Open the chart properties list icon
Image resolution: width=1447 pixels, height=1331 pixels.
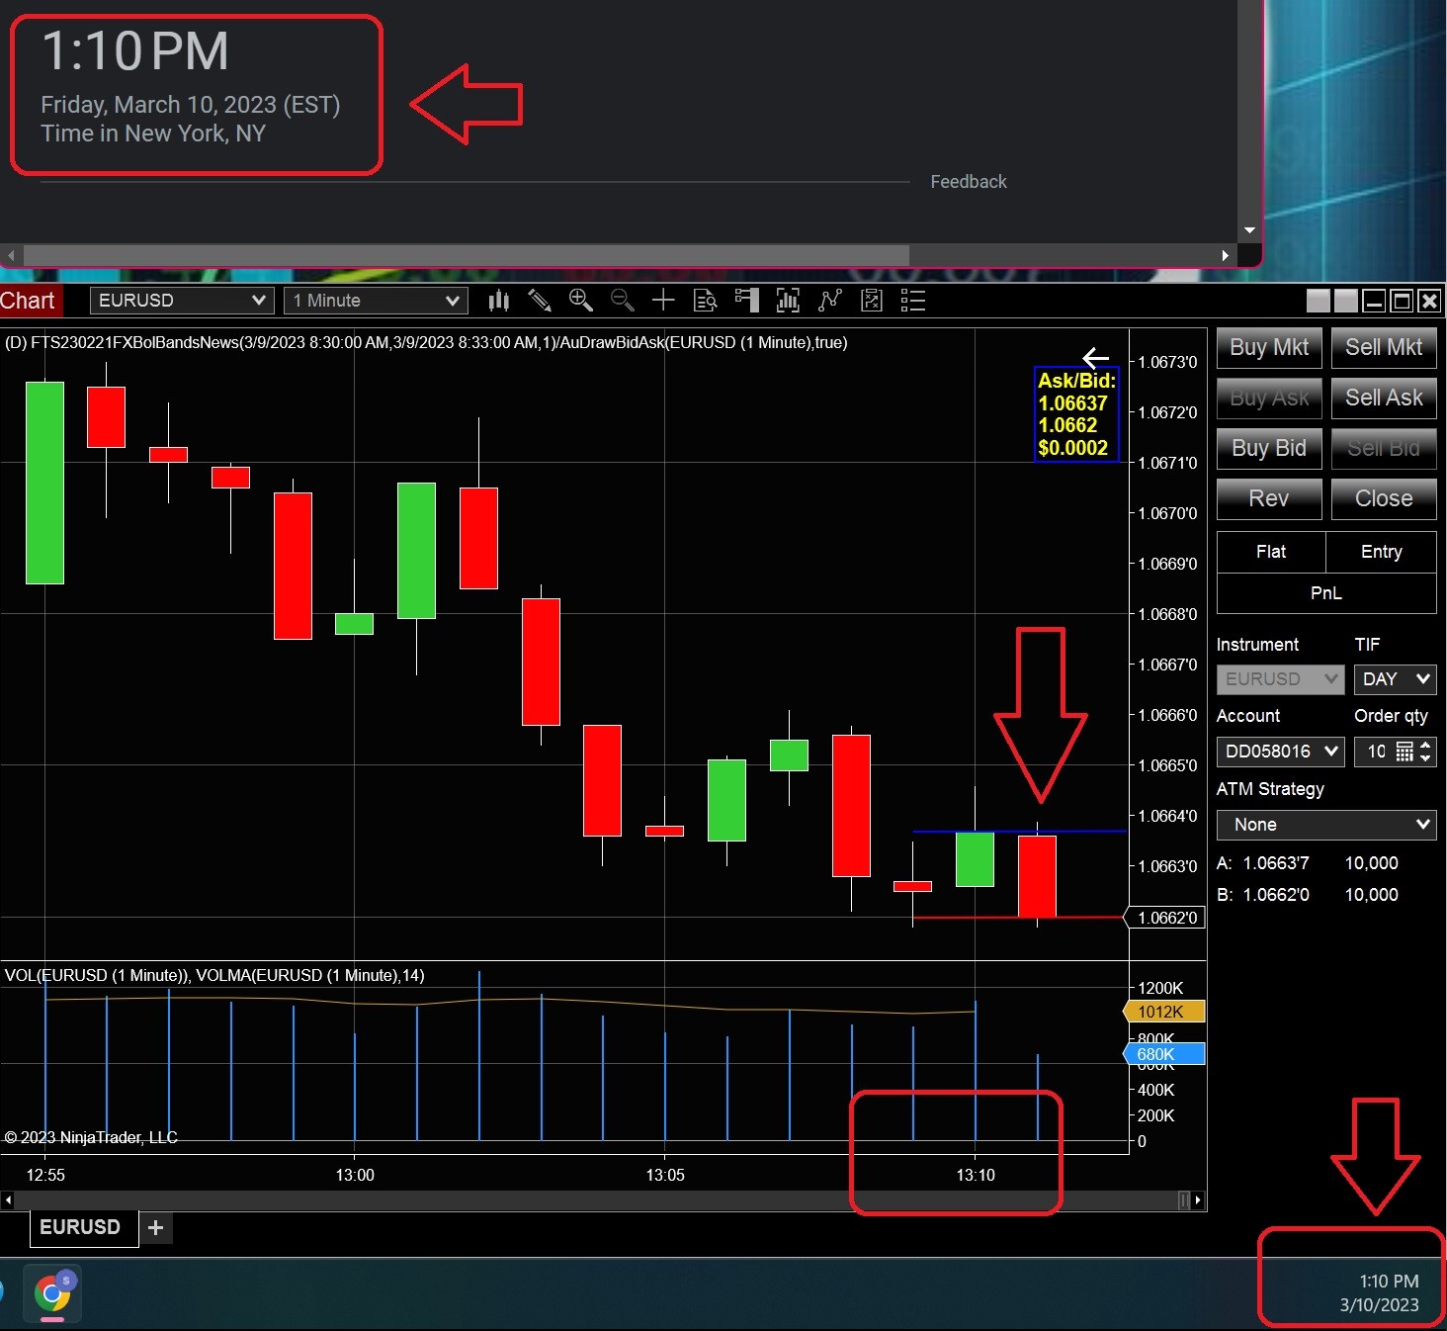(913, 301)
